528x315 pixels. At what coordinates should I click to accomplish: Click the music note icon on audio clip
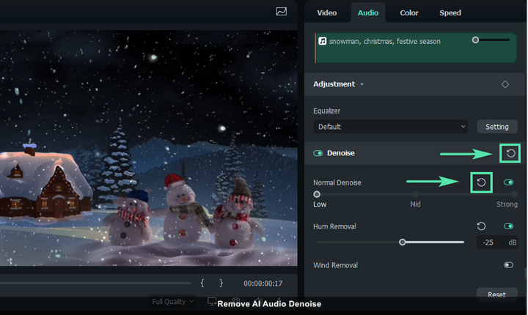coord(323,41)
